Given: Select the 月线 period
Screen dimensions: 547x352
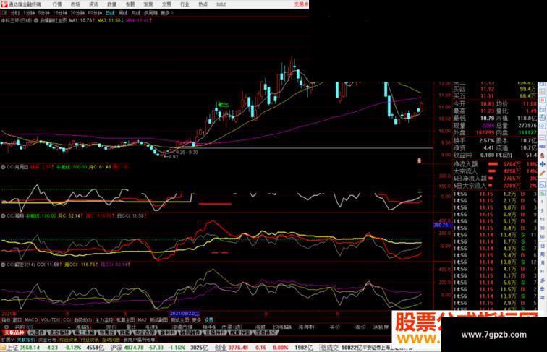Looking at the screenshot, I should [135, 13].
